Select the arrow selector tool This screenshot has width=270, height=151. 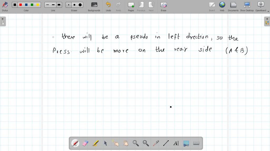(x=105, y=143)
